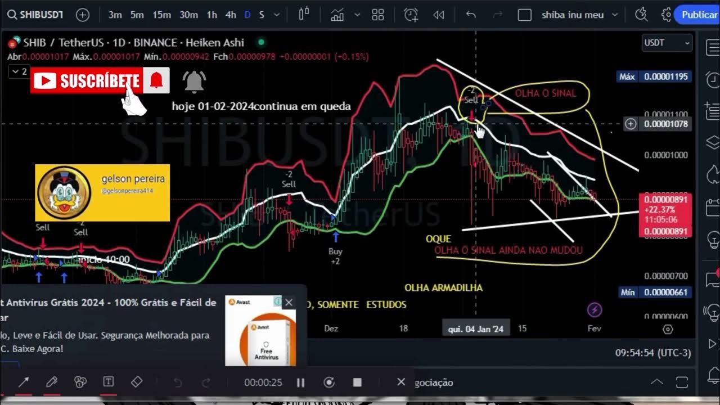The width and height of the screenshot is (720, 405).
Task: Open the SHIBUSDT symbol search
Action: click(34, 15)
